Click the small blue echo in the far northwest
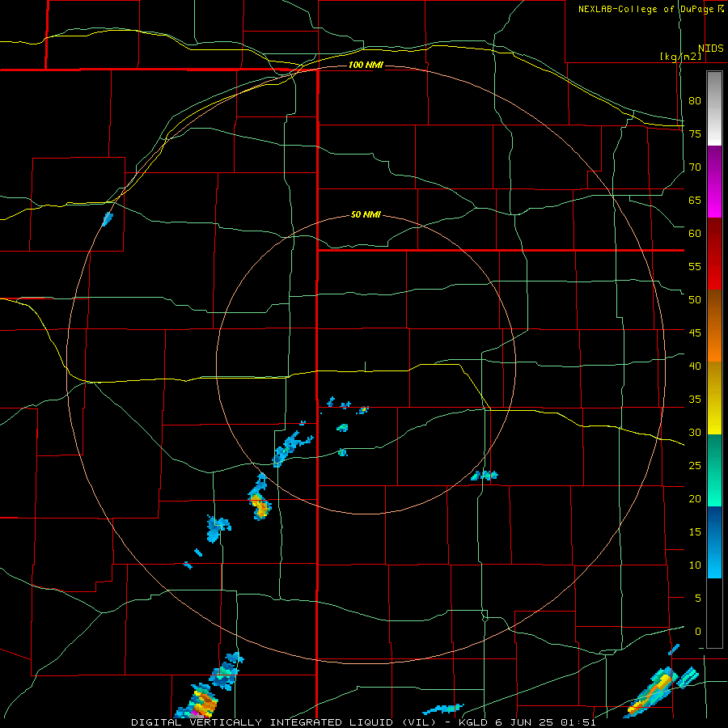Image resolution: width=728 pixels, height=728 pixels. [108, 218]
